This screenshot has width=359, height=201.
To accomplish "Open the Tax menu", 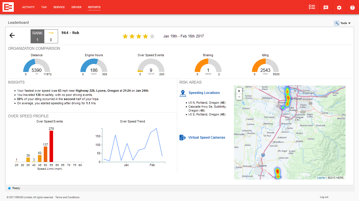I will pyautogui.click(x=44, y=7).
